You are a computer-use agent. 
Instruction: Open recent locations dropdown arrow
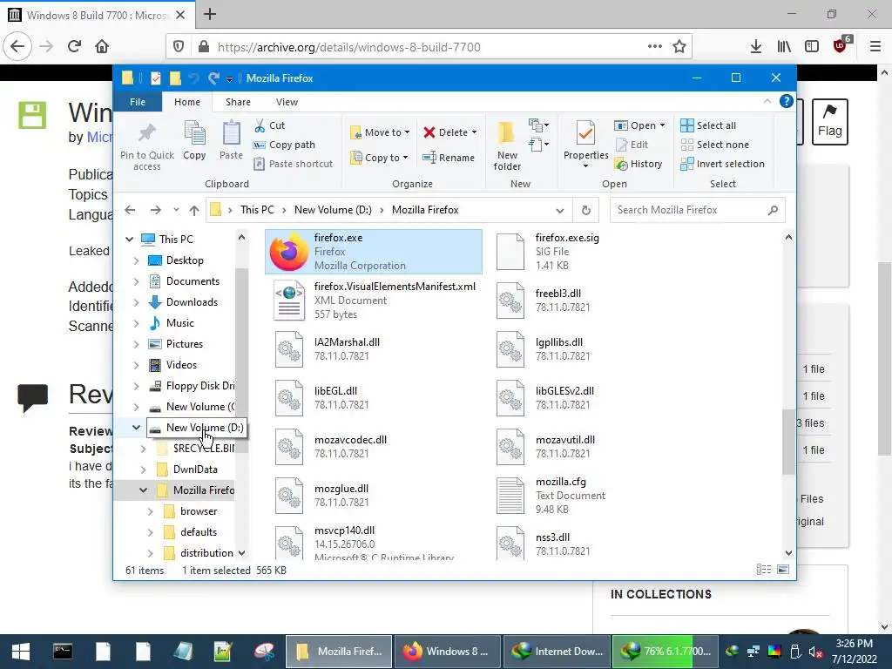click(x=176, y=210)
